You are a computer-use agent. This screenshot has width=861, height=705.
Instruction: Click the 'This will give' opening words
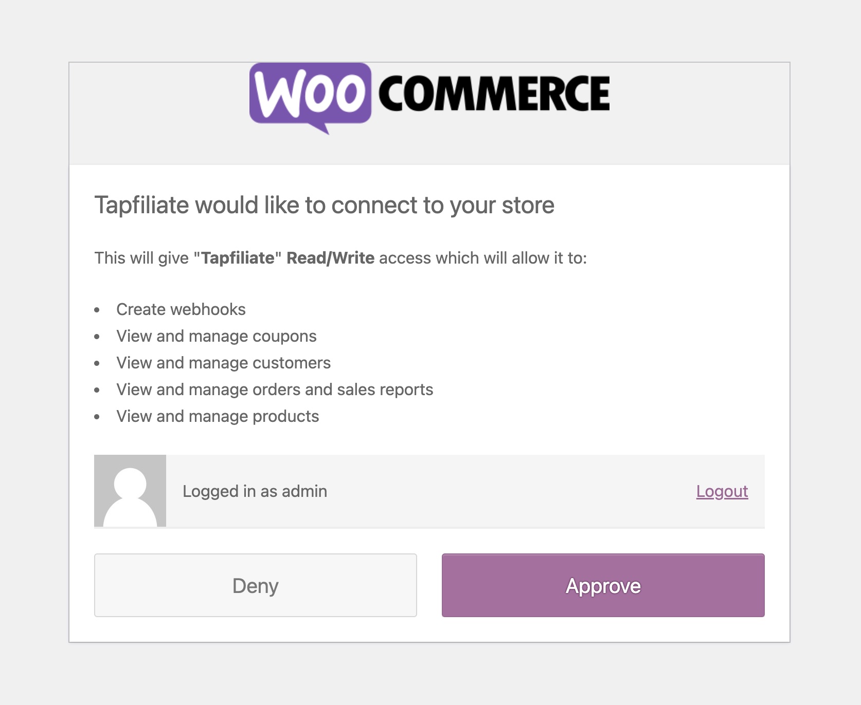coord(141,258)
